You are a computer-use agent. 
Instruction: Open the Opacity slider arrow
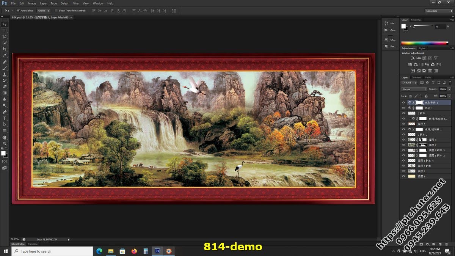[x=450, y=89]
